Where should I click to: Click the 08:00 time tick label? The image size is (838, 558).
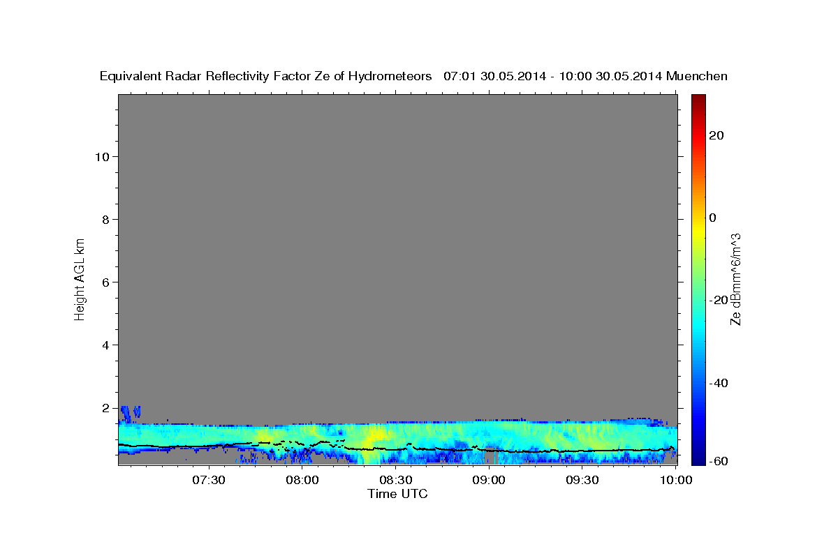coord(302,481)
